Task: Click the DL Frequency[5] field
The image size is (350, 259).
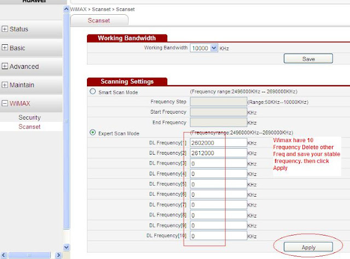Action: 218,184
